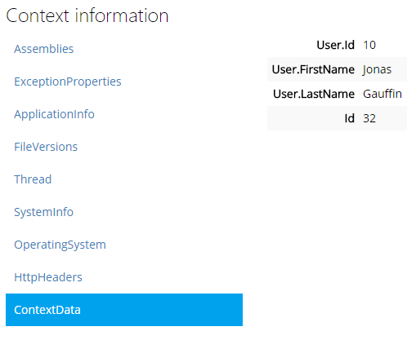Click the word Context in the heading

coord(38,15)
